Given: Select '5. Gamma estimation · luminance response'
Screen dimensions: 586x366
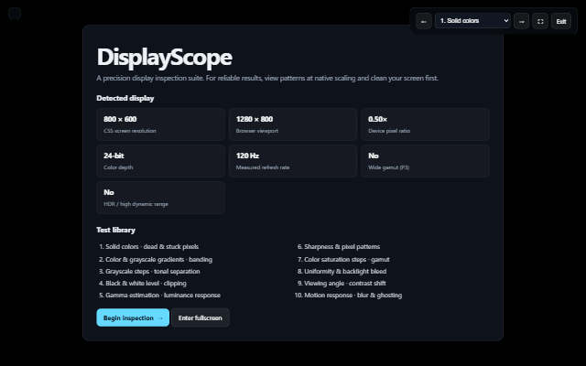Looking at the screenshot, I should [159, 296].
